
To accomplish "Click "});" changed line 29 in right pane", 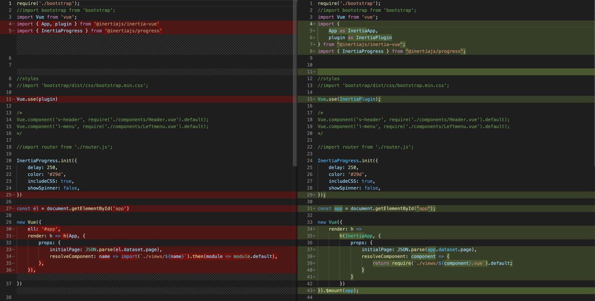I will (x=322, y=195).
